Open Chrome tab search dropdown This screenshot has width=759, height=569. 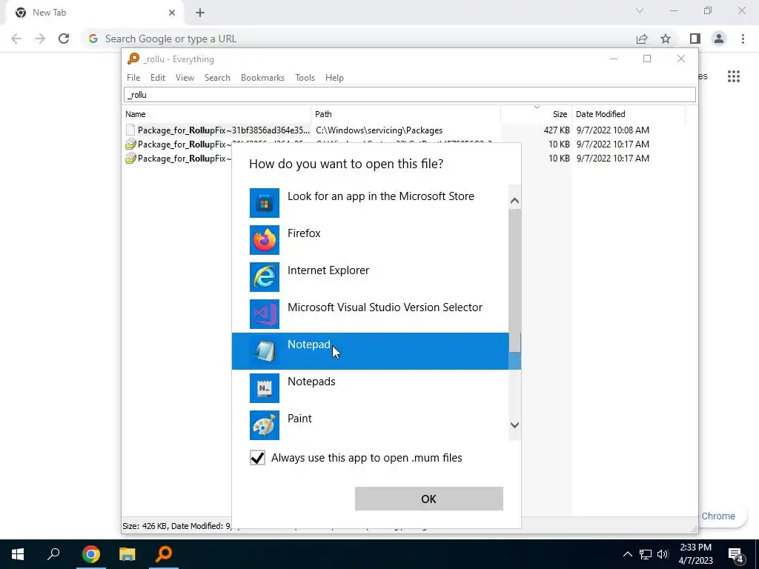[x=640, y=10]
